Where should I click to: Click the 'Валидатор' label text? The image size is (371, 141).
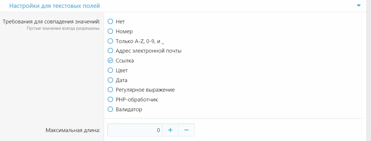[129, 110]
